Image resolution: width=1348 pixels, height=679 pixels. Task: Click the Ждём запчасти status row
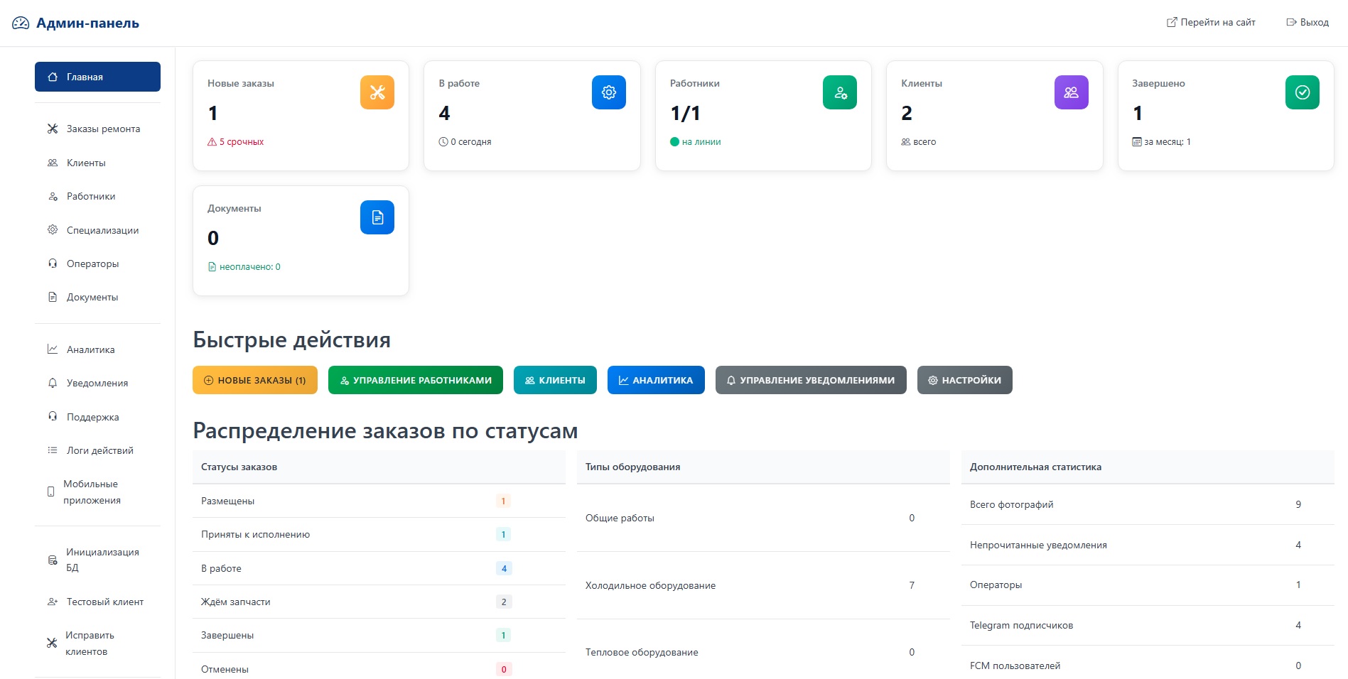click(x=379, y=602)
